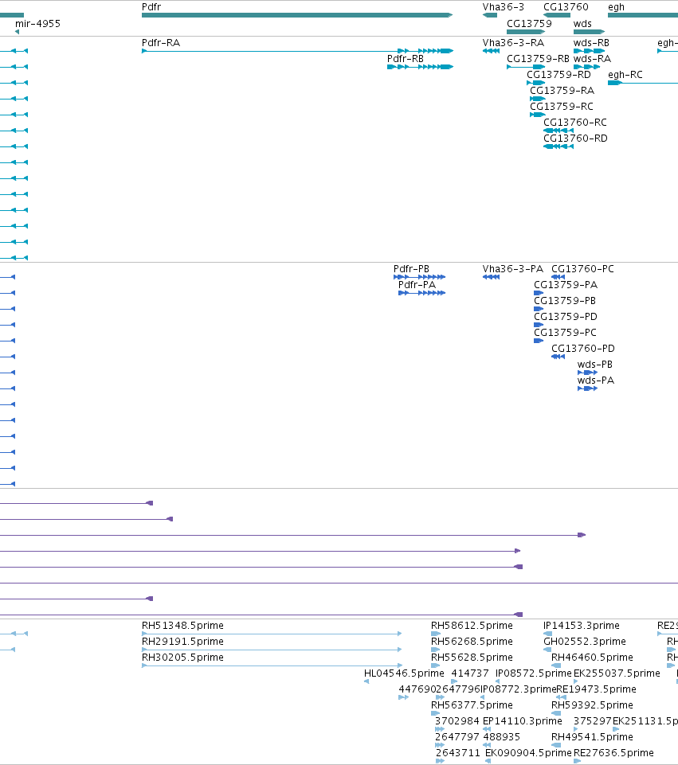This screenshot has height=765, width=678.
Task: Click the RH56377.5prime EST label
Action: 472,705
